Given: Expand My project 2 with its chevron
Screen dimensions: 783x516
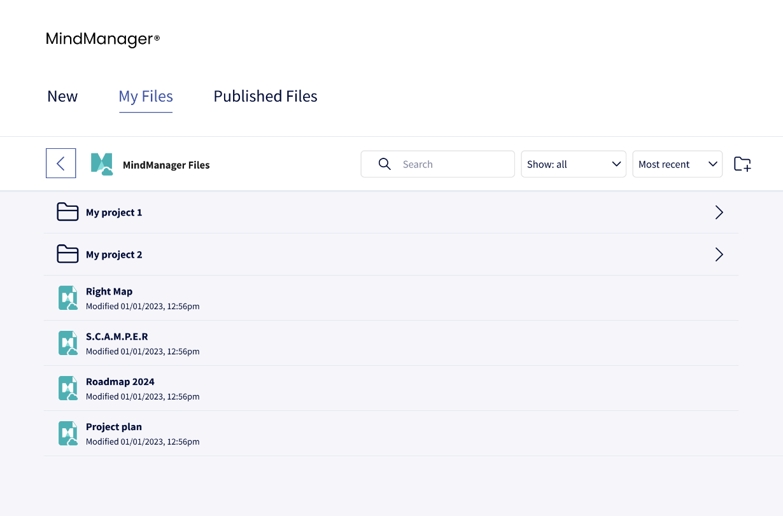Looking at the screenshot, I should click(719, 255).
